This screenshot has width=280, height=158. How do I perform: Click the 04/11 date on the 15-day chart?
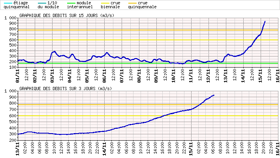point(70,76)
